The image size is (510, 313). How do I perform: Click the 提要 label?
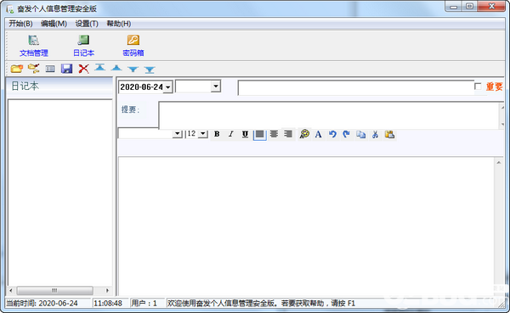coord(130,109)
